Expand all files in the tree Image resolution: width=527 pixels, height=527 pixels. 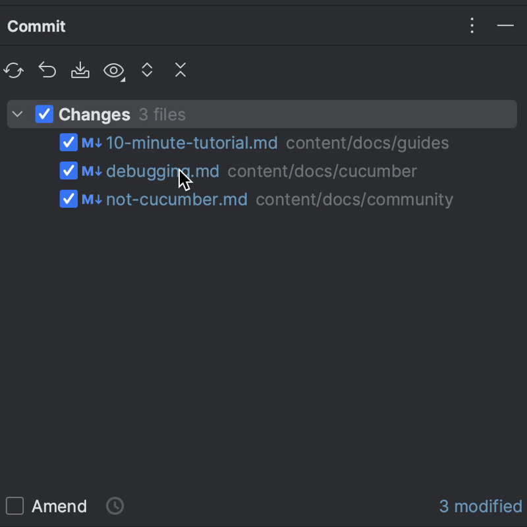tap(146, 70)
